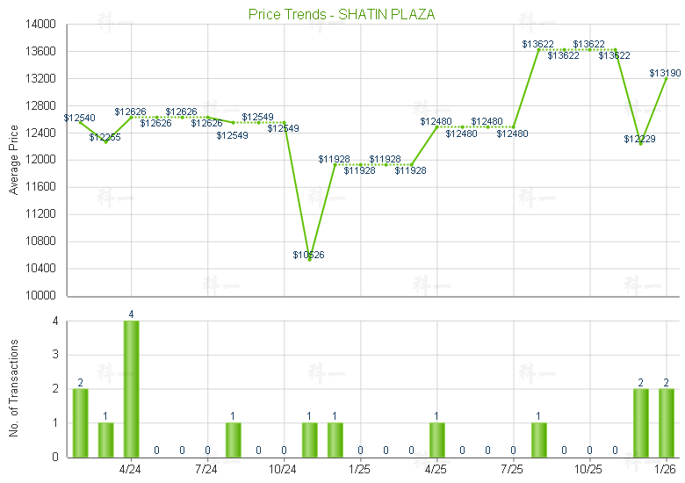
Task: Click the No. of Transactions axis title
Action: [13, 388]
